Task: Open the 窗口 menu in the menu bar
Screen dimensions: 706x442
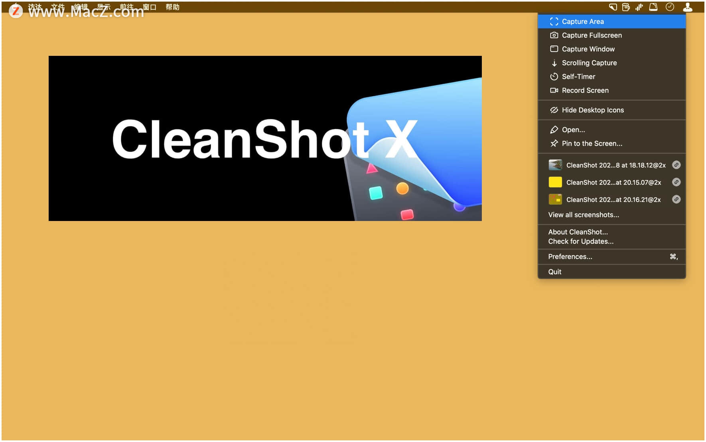Action: click(149, 7)
